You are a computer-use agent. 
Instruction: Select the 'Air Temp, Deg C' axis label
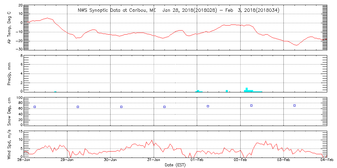pos(9,27)
